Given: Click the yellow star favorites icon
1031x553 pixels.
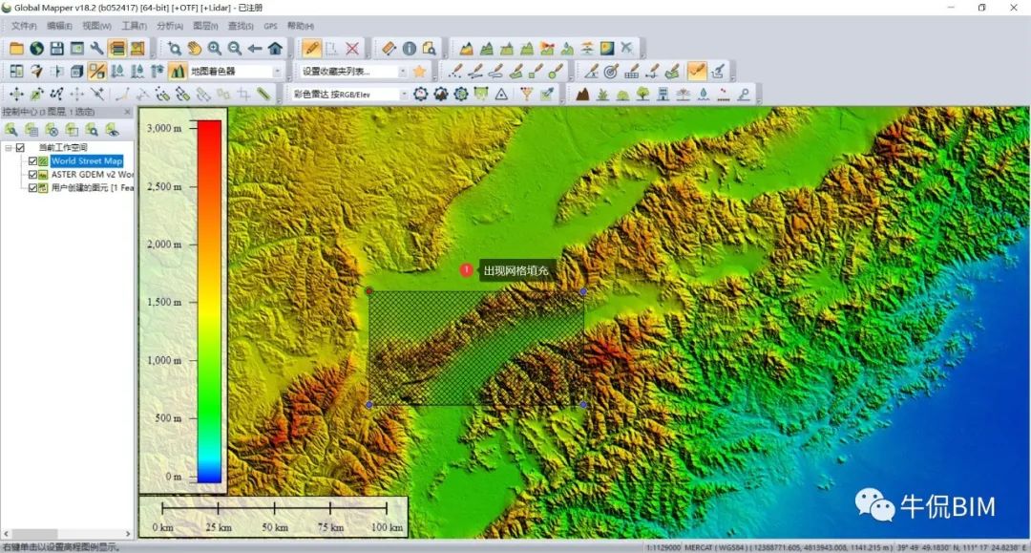Looking at the screenshot, I should tap(419, 71).
